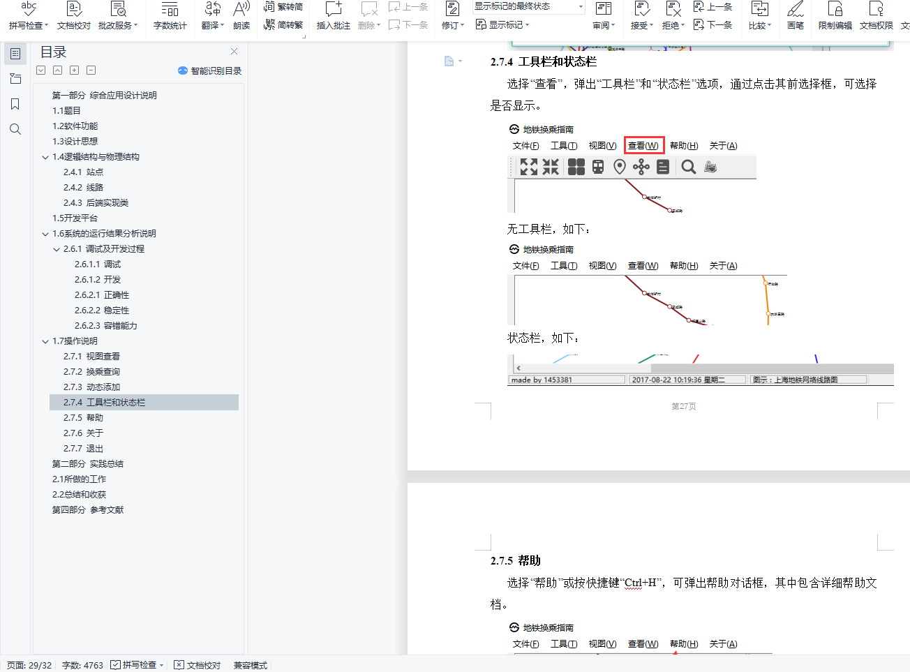The image size is (910, 672).
Task: Open the bookmark panel icon in left sidebar
Action: point(15,104)
